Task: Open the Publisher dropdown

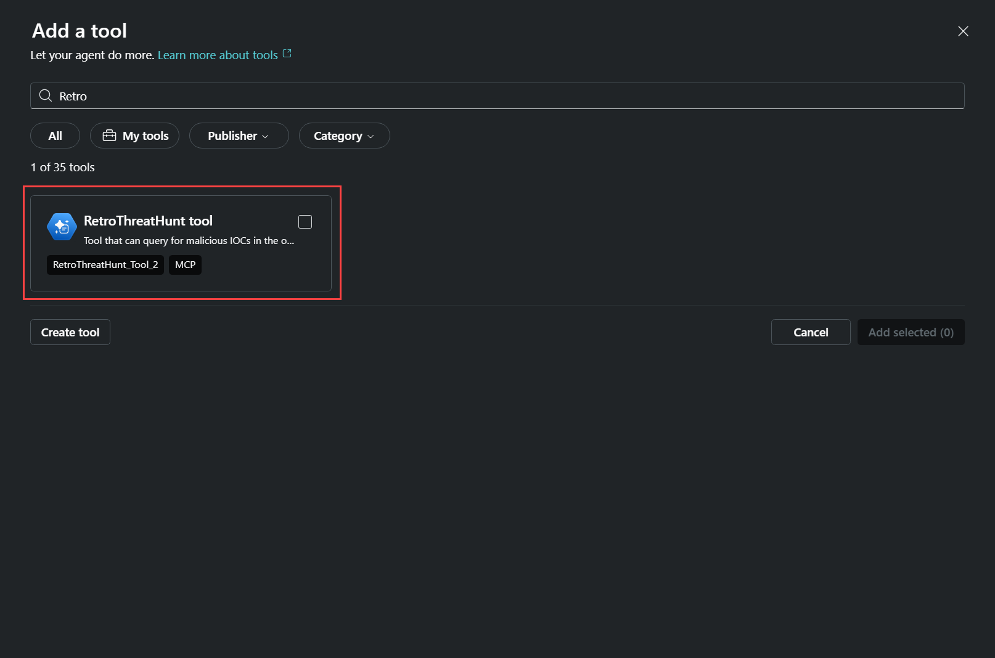Action: click(239, 136)
